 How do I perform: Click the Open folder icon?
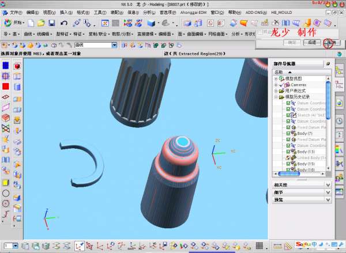[40, 23]
